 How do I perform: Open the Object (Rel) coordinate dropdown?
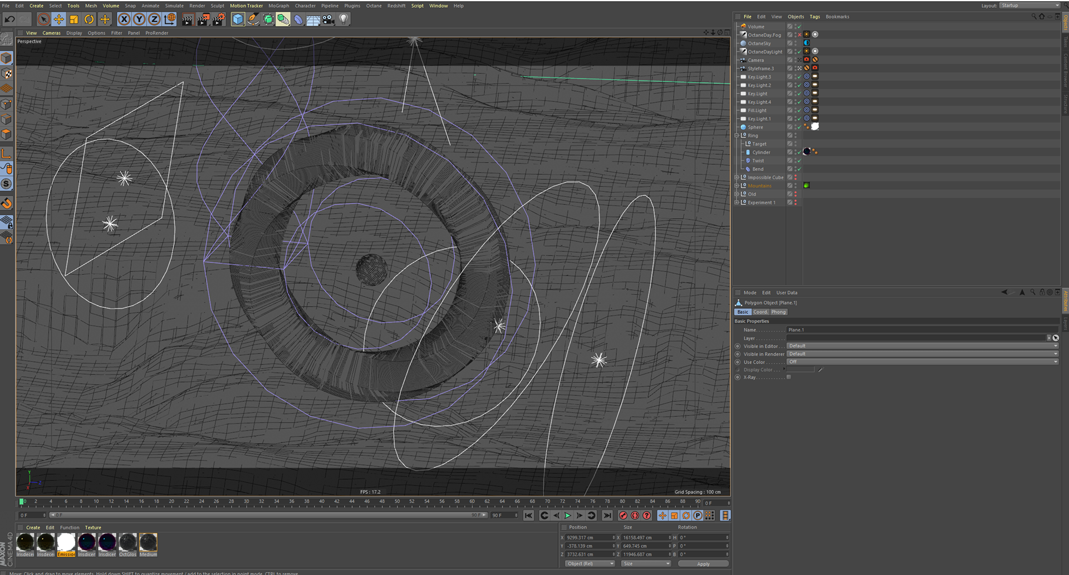pos(589,563)
